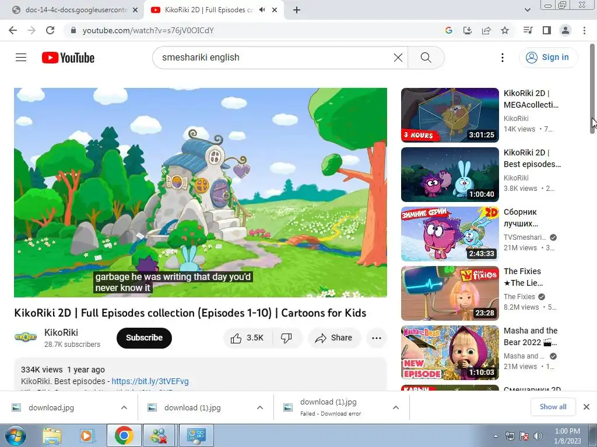Open Windows Explorer from the taskbar
Screen dimensions: 597x447
click(x=52, y=435)
